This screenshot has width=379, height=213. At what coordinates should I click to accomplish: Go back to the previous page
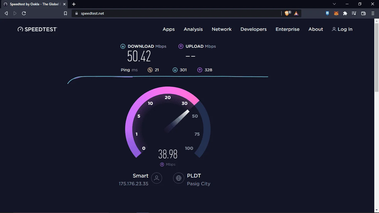(6, 13)
